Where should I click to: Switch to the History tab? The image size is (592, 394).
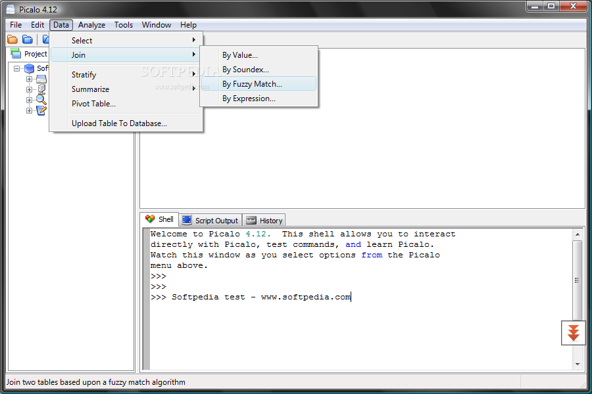pos(264,220)
